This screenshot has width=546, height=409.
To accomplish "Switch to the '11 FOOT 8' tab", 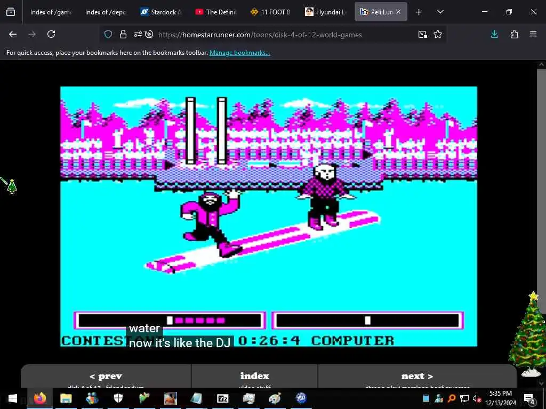I will point(270,12).
